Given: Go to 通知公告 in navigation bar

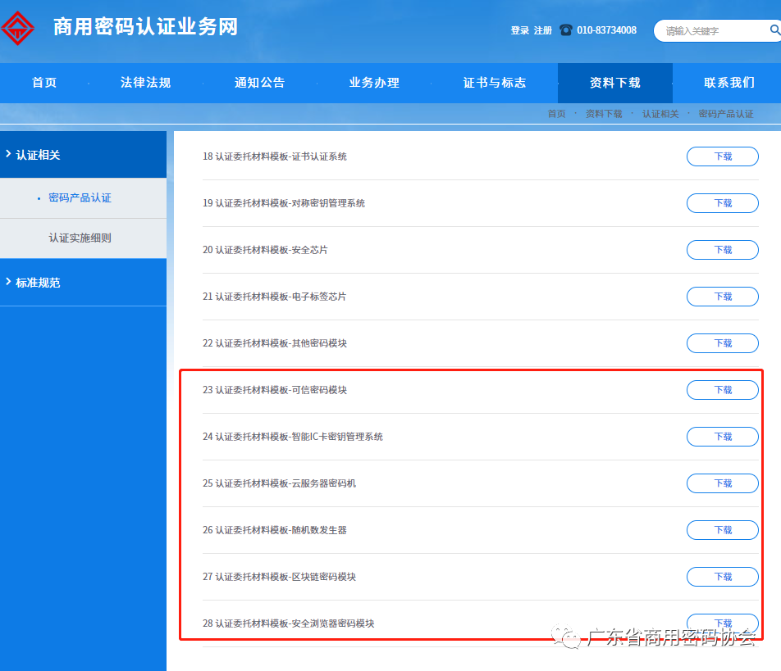Looking at the screenshot, I should coord(259,83).
